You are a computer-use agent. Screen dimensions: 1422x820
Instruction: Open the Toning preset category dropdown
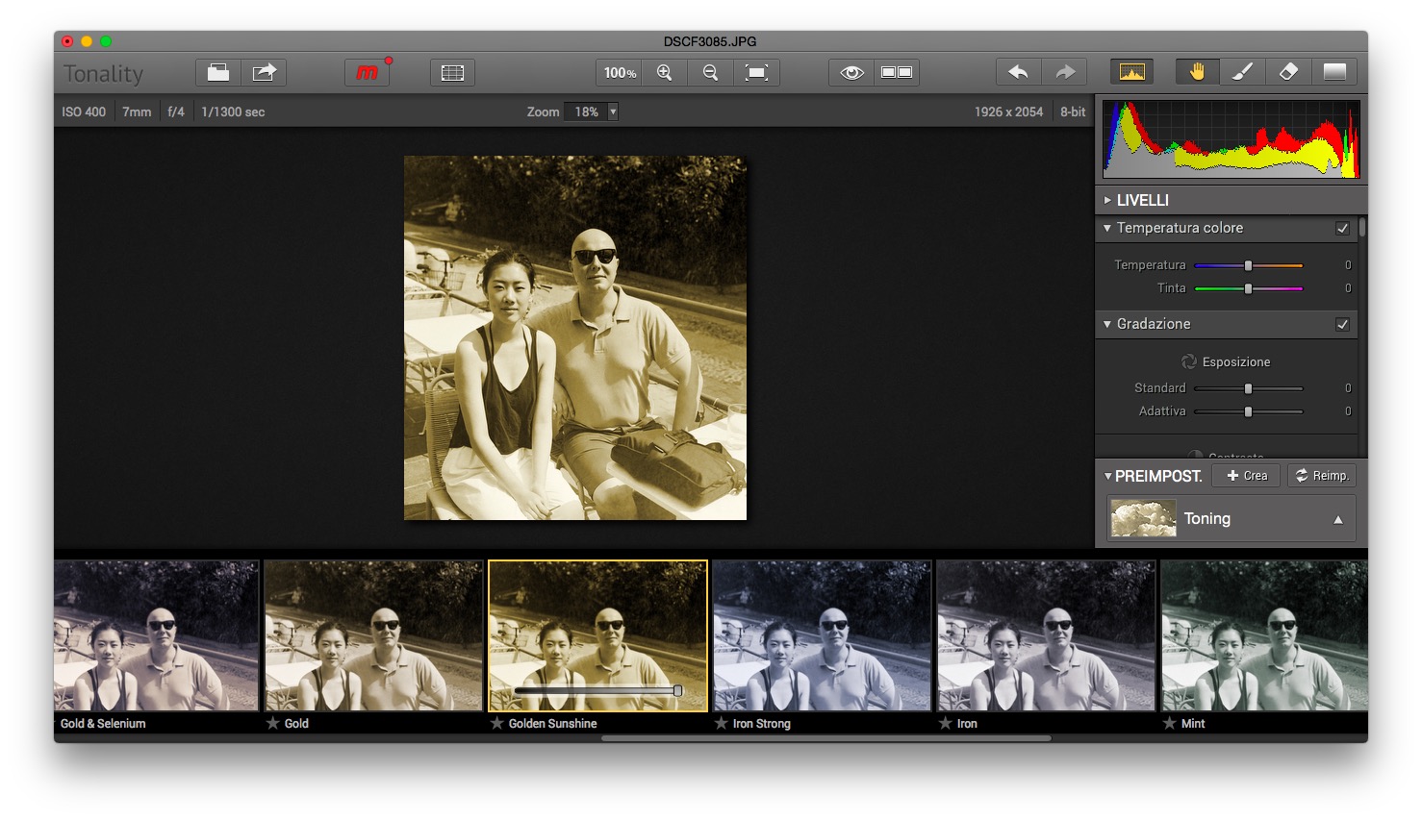coord(1231,519)
